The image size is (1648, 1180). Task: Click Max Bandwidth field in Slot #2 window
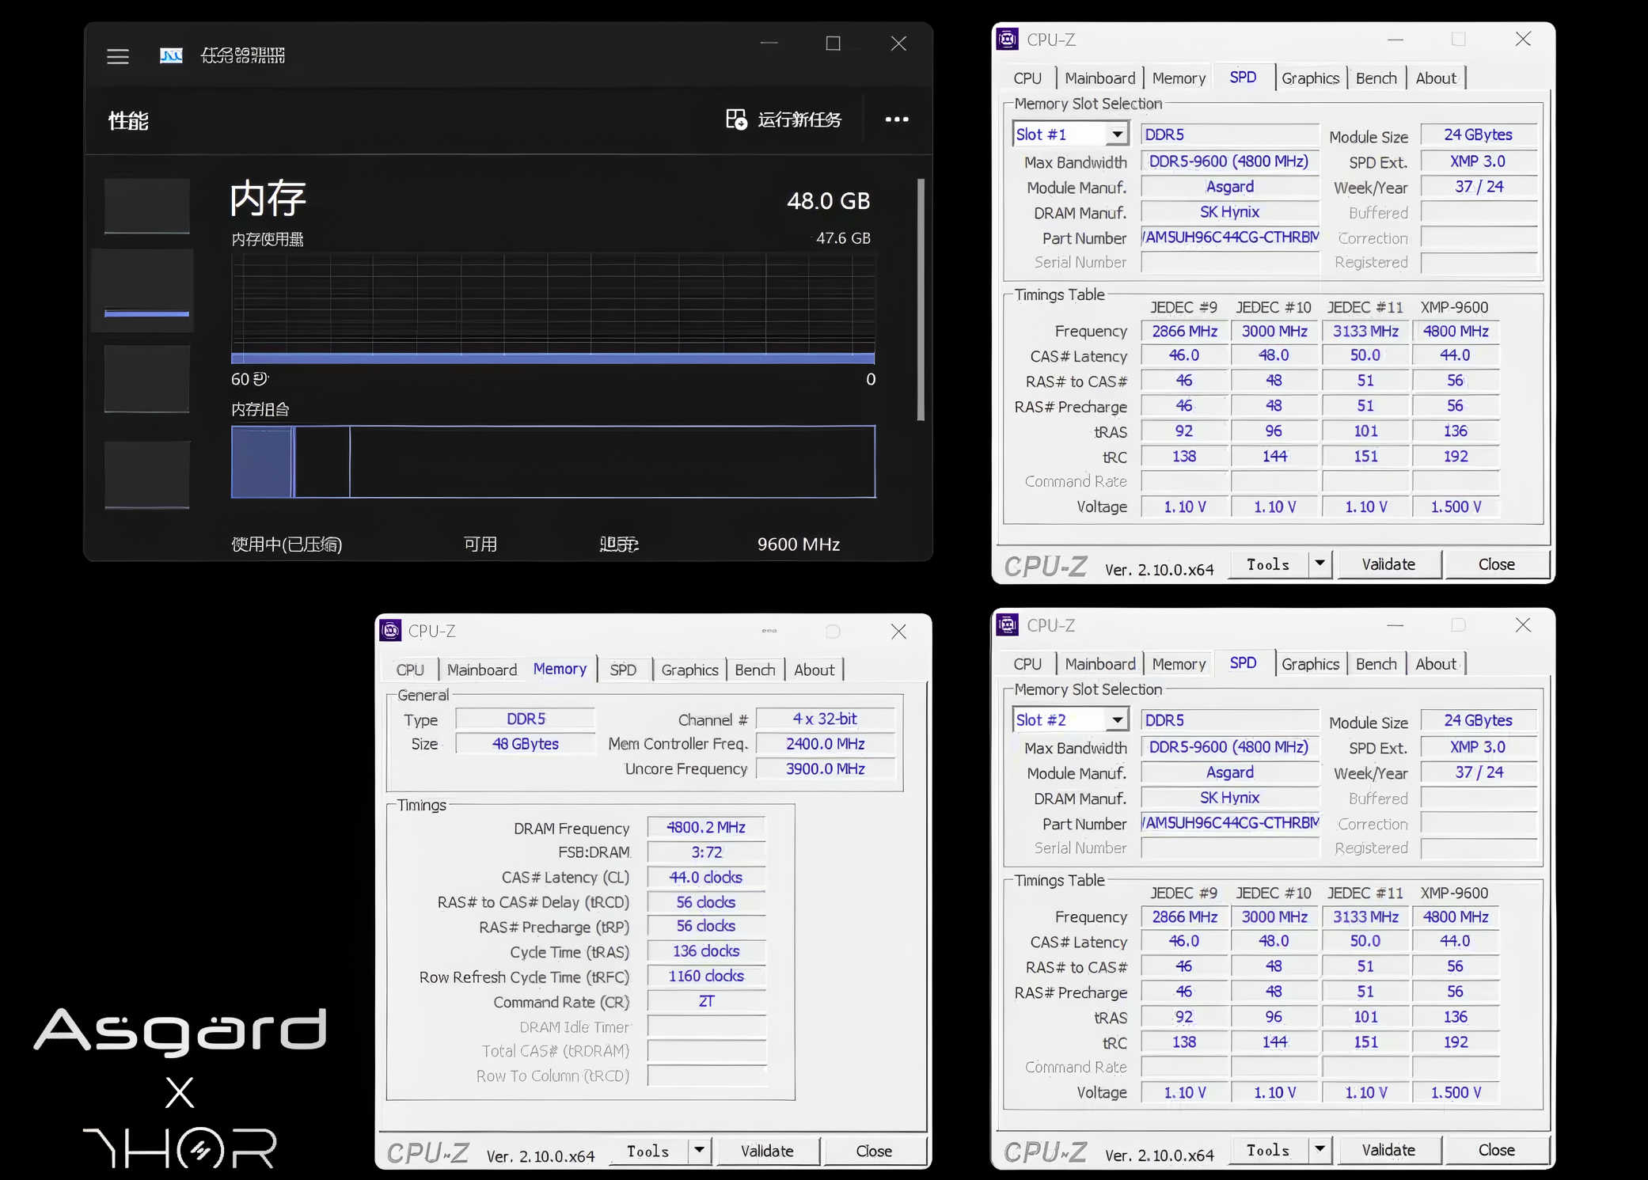coord(1230,747)
